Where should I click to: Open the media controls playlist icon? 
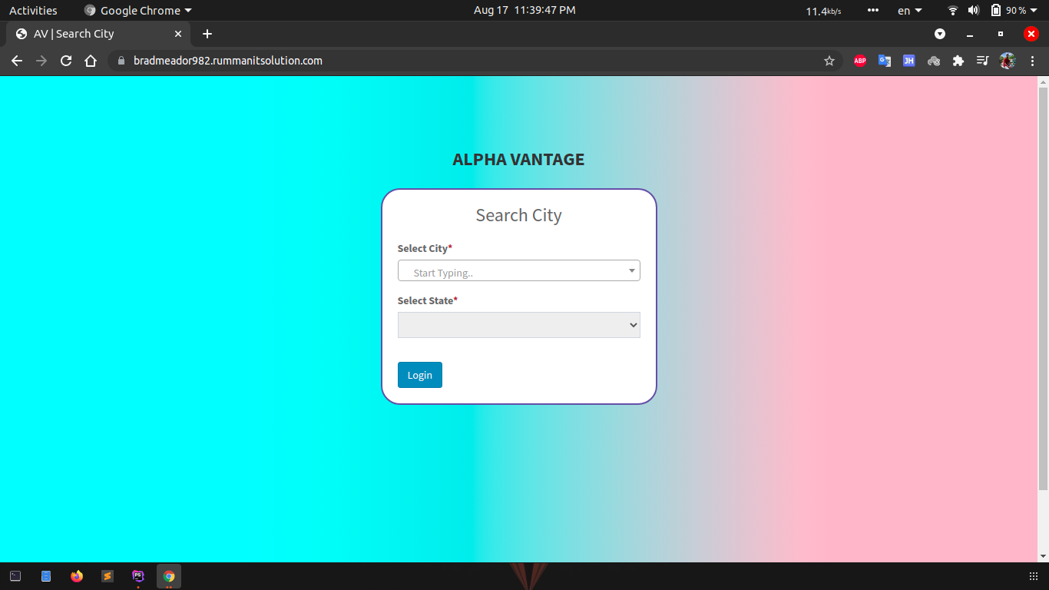(x=982, y=61)
